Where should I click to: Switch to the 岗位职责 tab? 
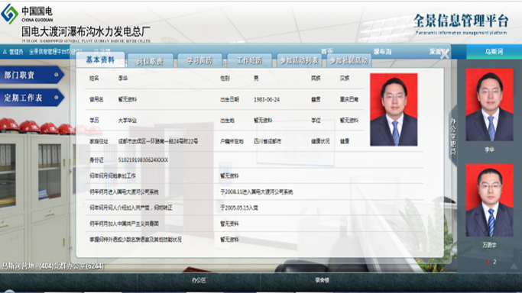click(150, 61)
